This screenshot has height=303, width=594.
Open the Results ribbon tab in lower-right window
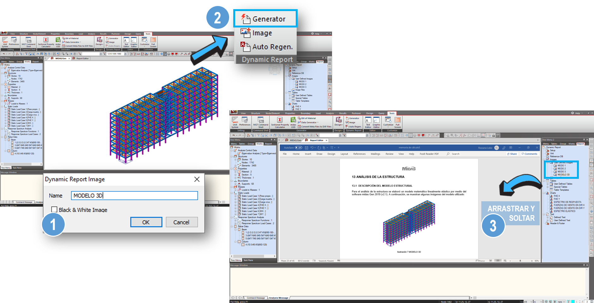coord(343,113)
